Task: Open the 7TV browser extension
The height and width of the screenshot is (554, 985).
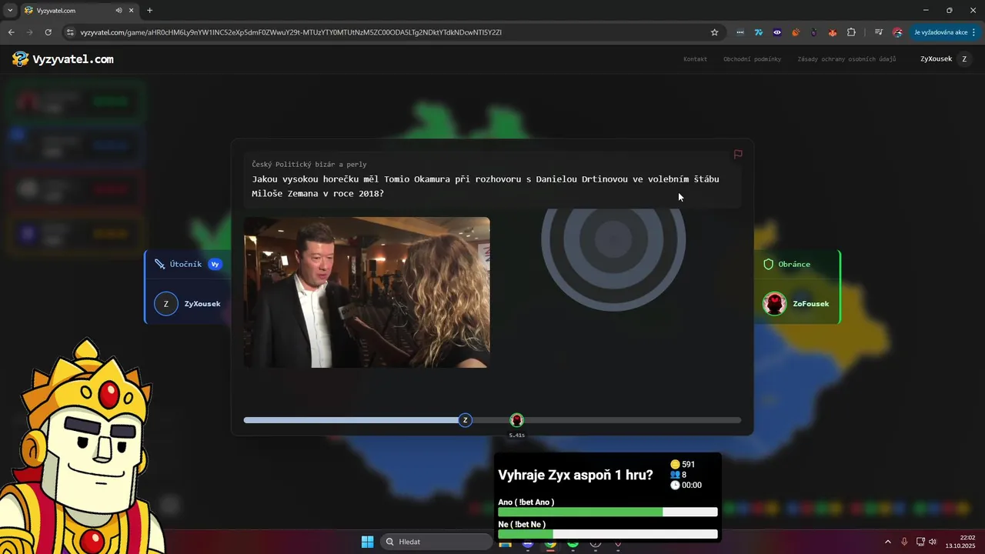Action: [758, 32]
